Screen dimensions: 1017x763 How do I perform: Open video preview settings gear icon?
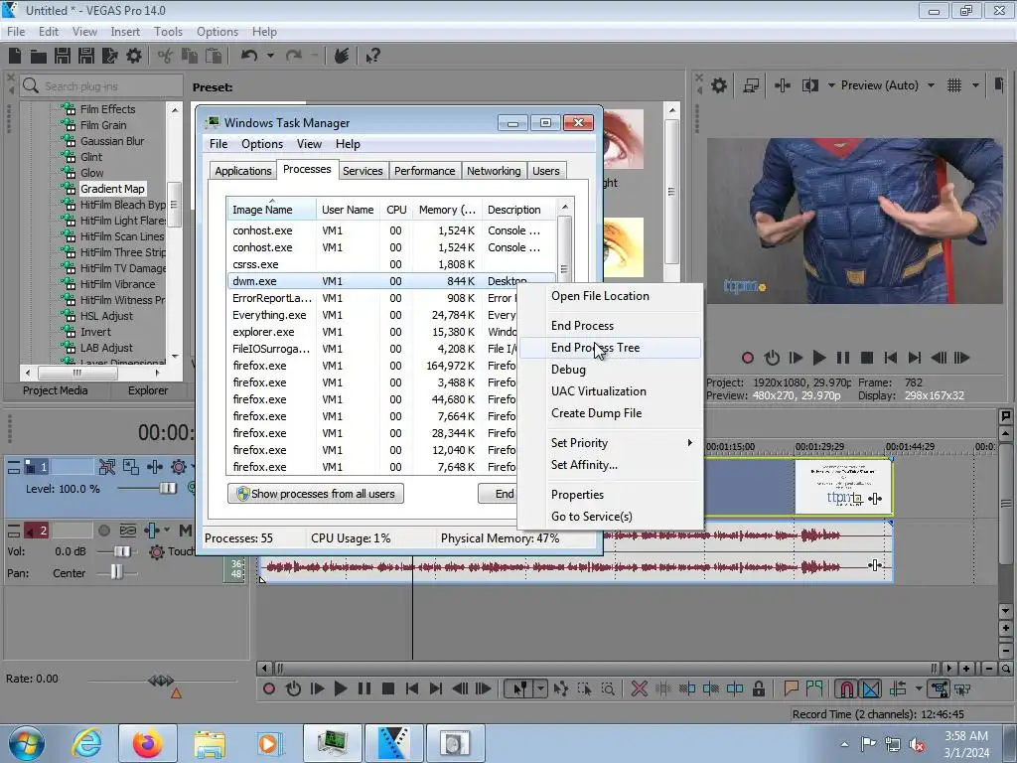pos(719,85)
